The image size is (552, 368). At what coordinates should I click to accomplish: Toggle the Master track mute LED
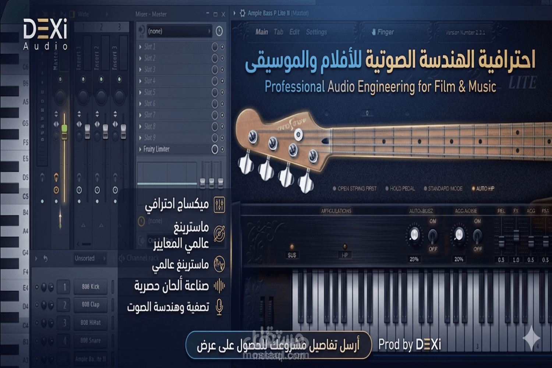[x=60, y=79]
